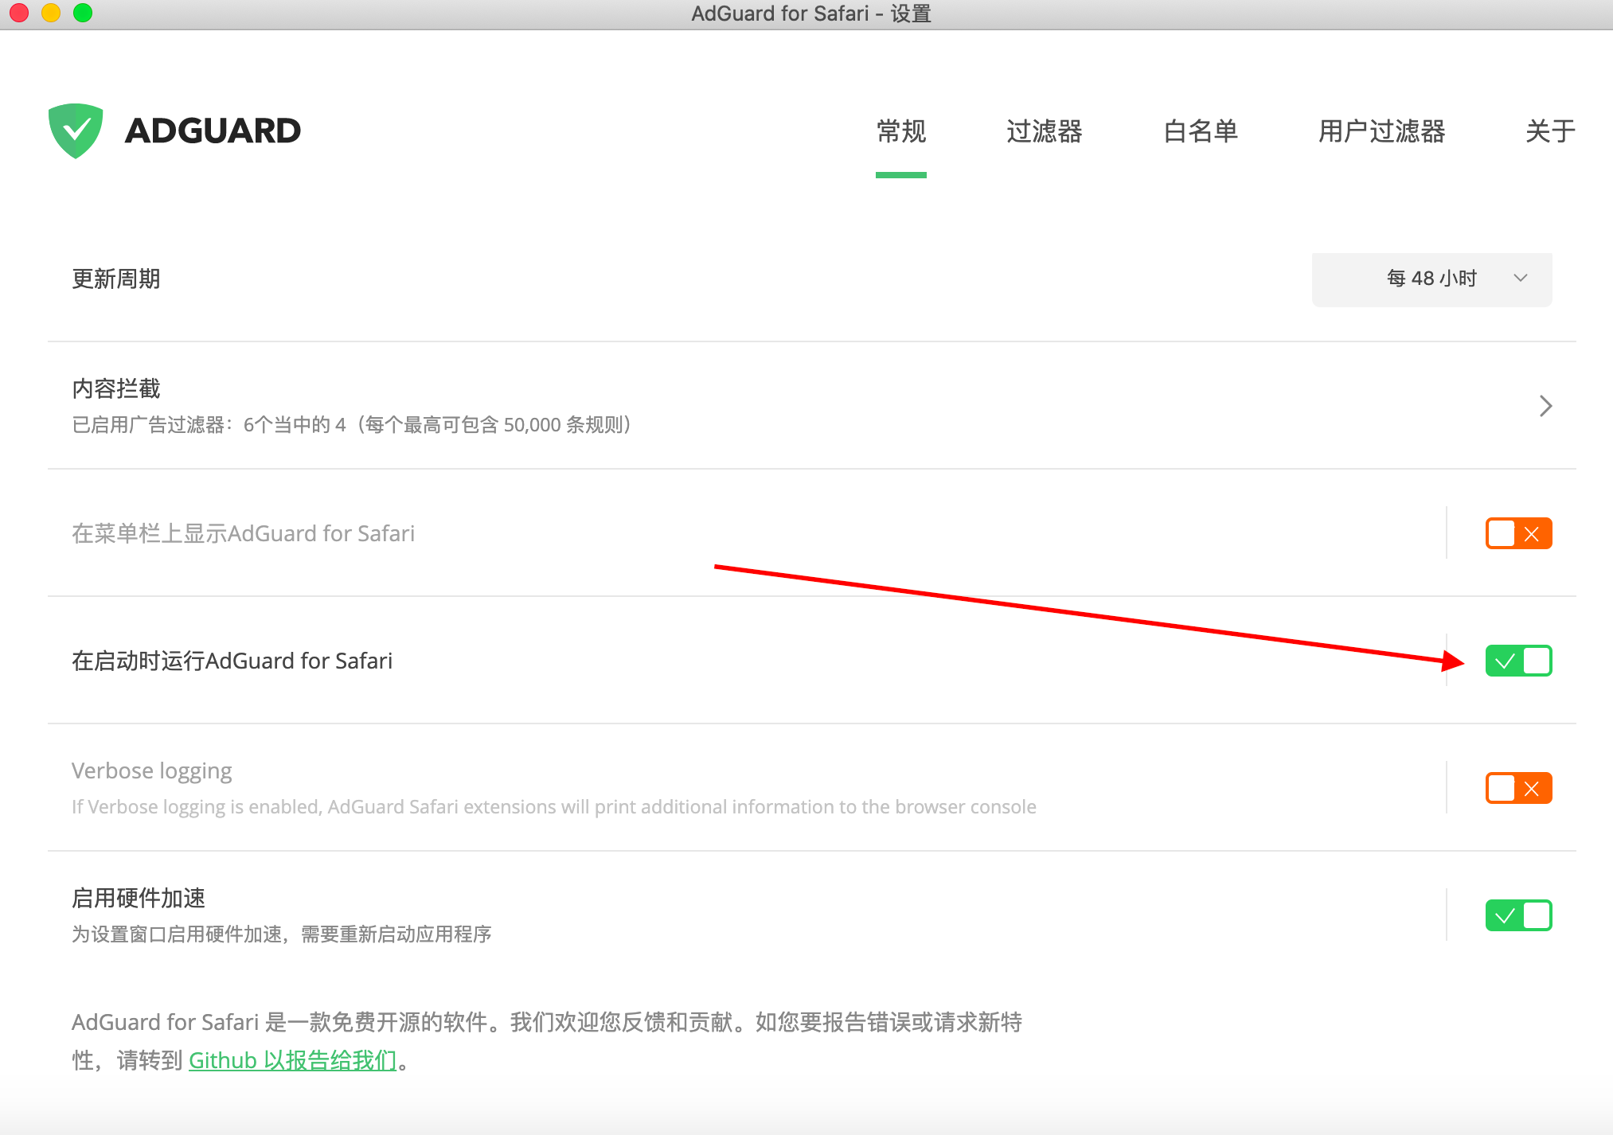Follow the Github 以报告给我们 link
Viewport: 1613px width, 1135px height.
[292, 1060]
